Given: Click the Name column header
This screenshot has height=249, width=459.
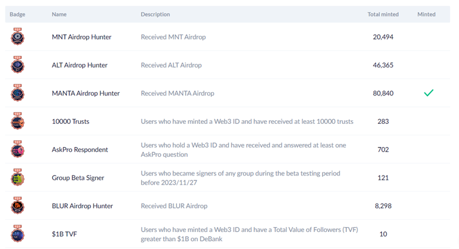Looking at the screenshot, I should coord(59,14).
